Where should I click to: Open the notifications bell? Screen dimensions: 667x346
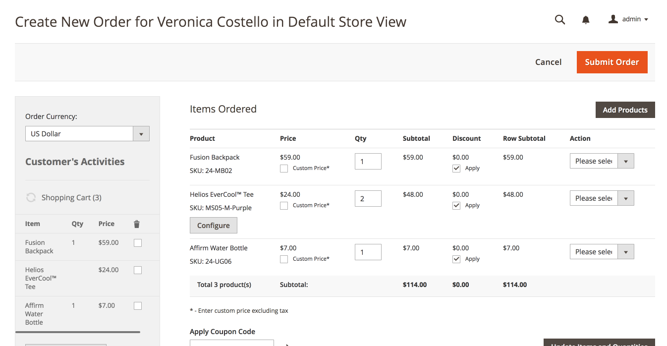[x=586, y=20]
